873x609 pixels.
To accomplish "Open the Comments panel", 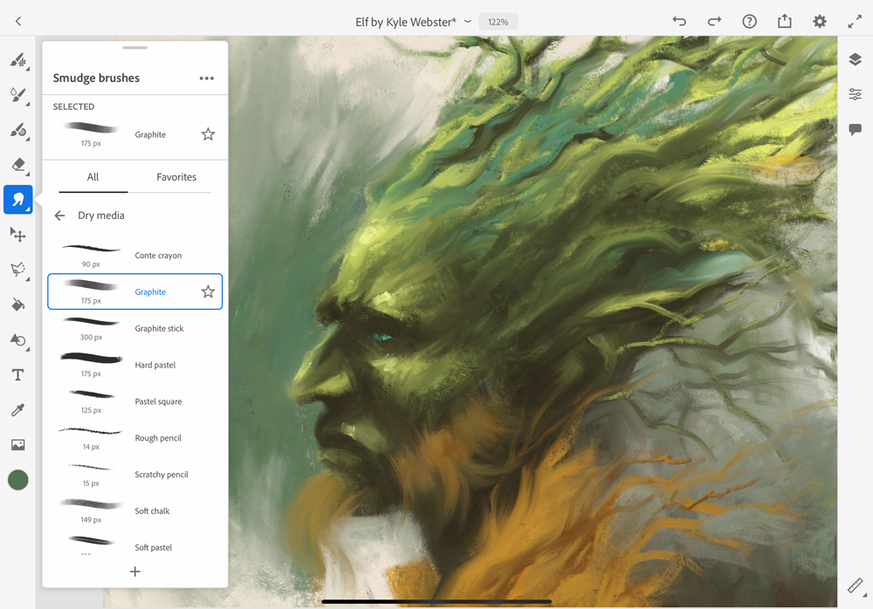I will point(856,130).
